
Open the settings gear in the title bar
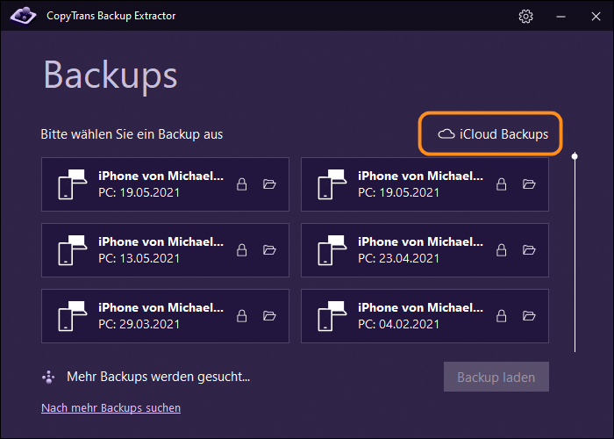[x=525, y=16]
